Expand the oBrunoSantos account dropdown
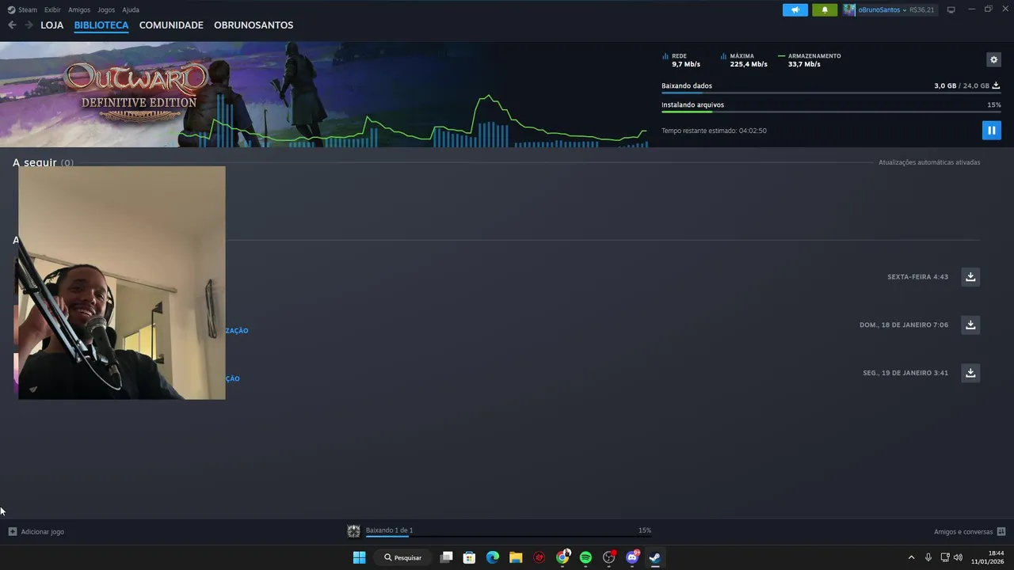1014x570 pixels. pyautogui.click(x=905, y=10)
